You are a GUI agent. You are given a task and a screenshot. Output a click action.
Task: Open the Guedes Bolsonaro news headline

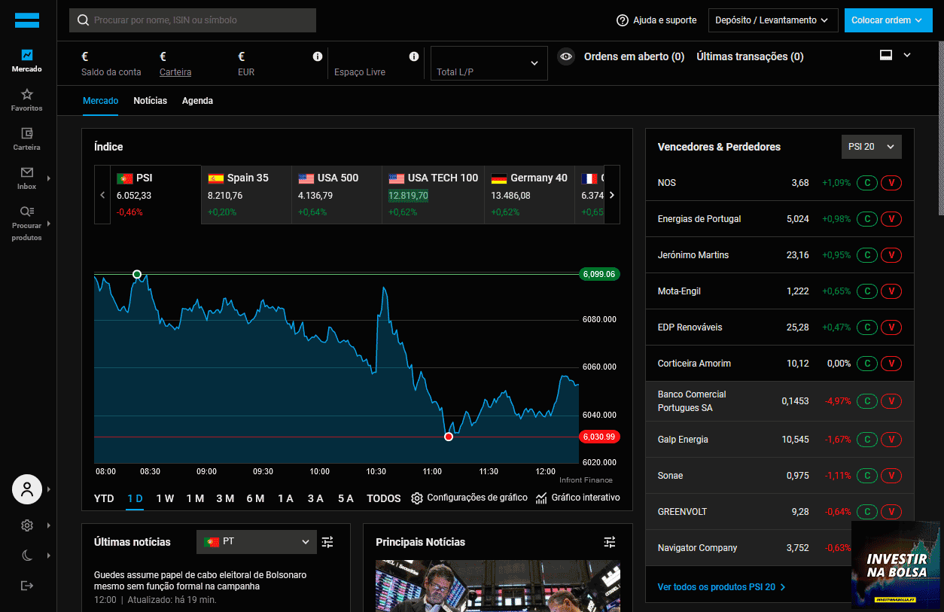tap(200, 580)
